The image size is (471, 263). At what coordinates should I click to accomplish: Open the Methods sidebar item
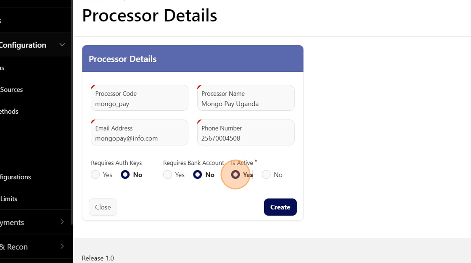(9, 112)
